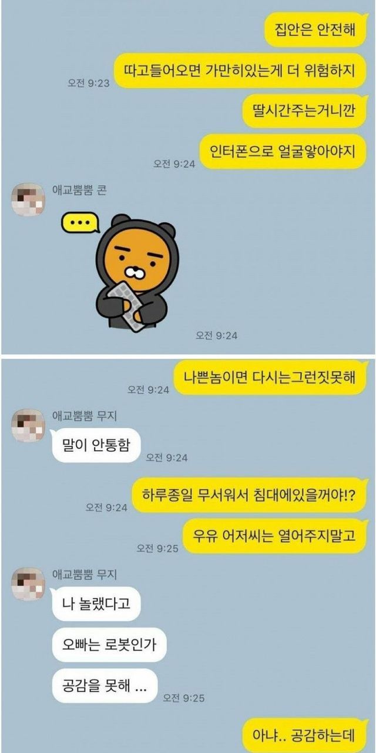Tap the 오빠는 로봇인가 message
376x753 pixels.
pos(109,645)
